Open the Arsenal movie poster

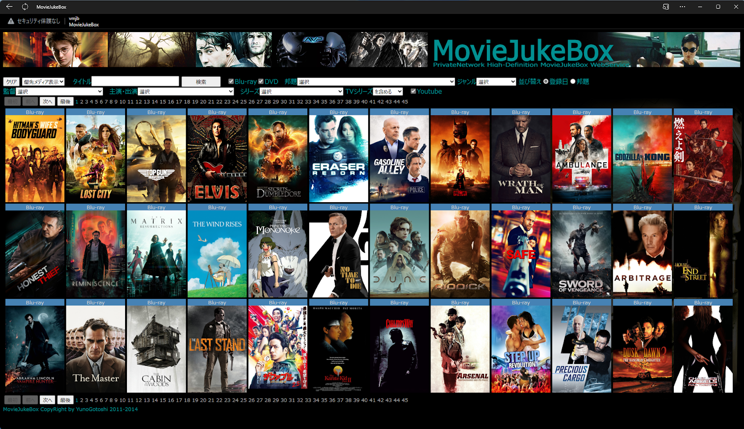[x=460, y=349]
